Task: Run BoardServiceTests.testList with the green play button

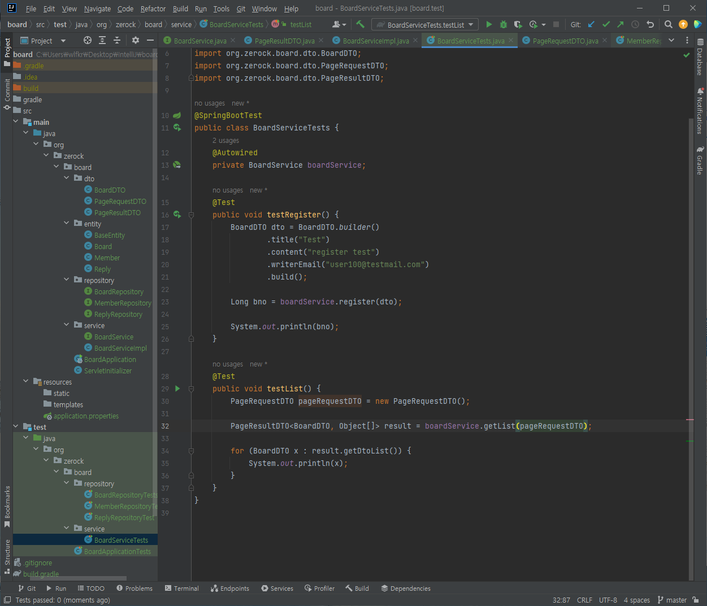Action: pos(489,24)
